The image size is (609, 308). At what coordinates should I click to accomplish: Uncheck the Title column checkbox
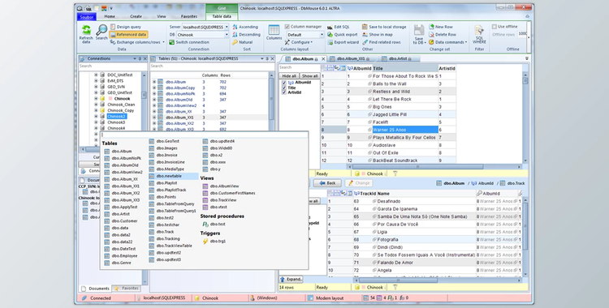[x=284, y=88]
